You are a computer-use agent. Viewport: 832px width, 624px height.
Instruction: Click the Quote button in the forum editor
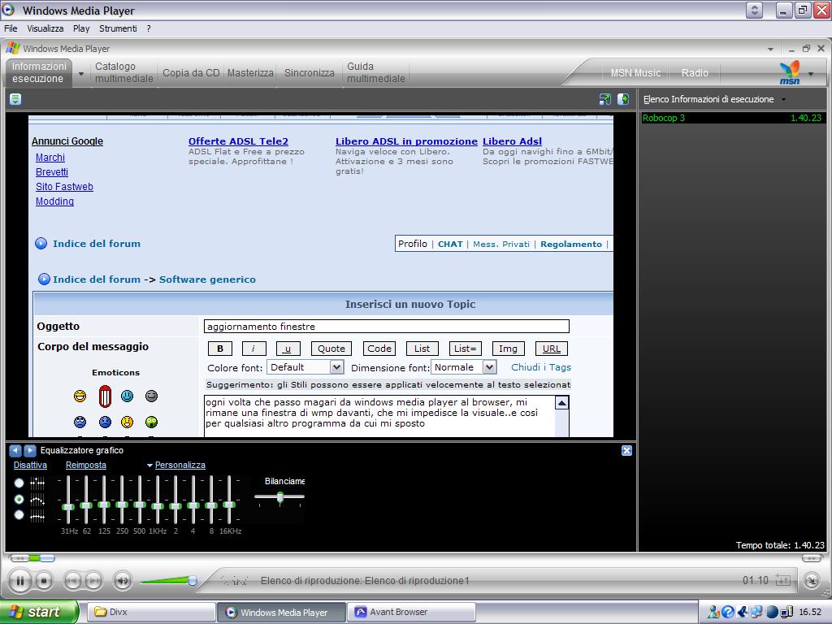coord(331,349)
